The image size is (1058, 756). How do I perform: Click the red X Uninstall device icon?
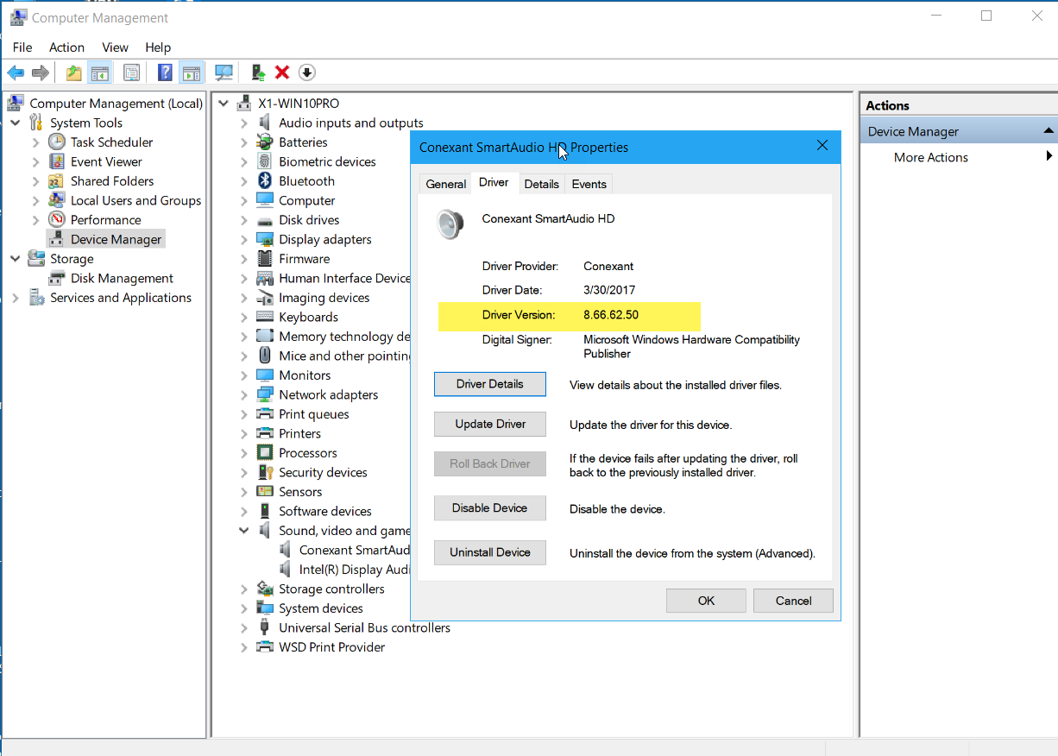[x=281, y=73]
